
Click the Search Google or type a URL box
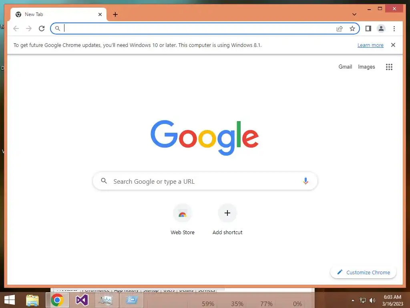pyautogui.click(x=205, y=181)
